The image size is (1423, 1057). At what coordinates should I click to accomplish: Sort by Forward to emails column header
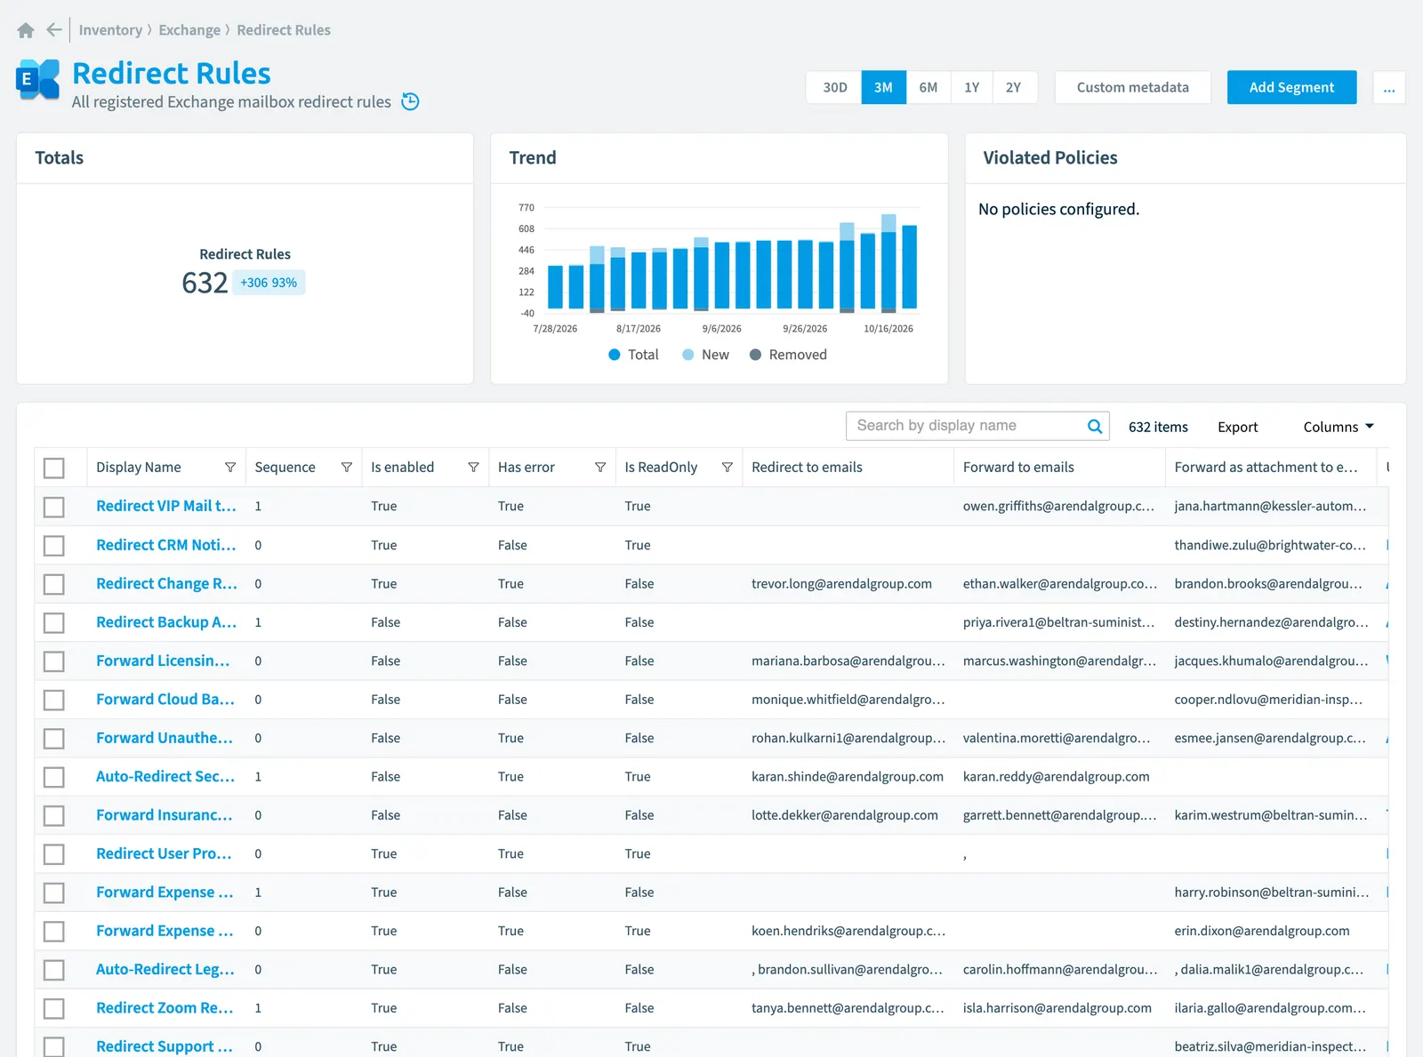tap(1018, 468)
